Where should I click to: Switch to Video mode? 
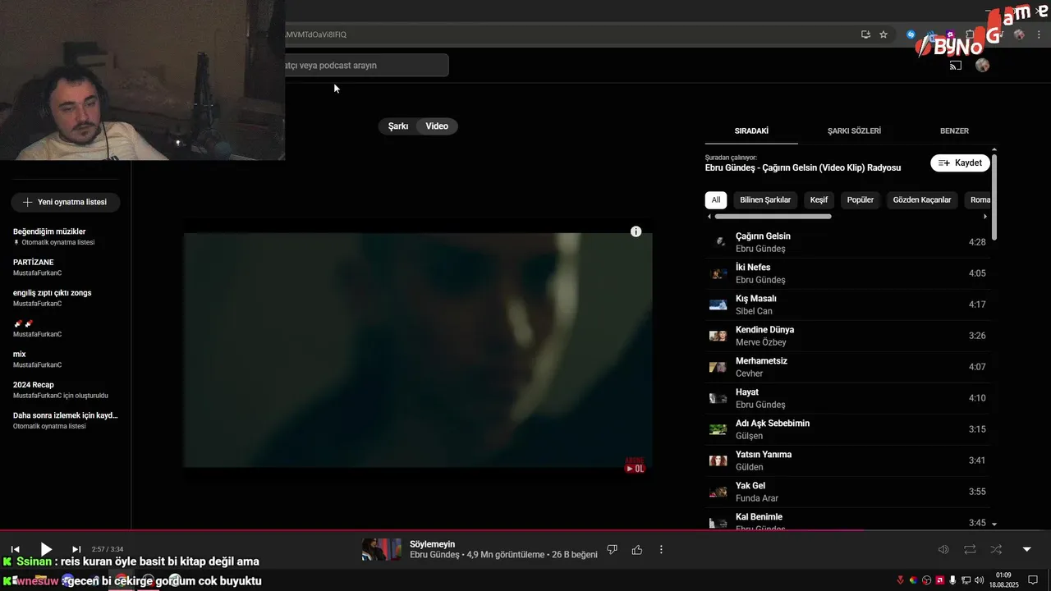tap(437, 126)
